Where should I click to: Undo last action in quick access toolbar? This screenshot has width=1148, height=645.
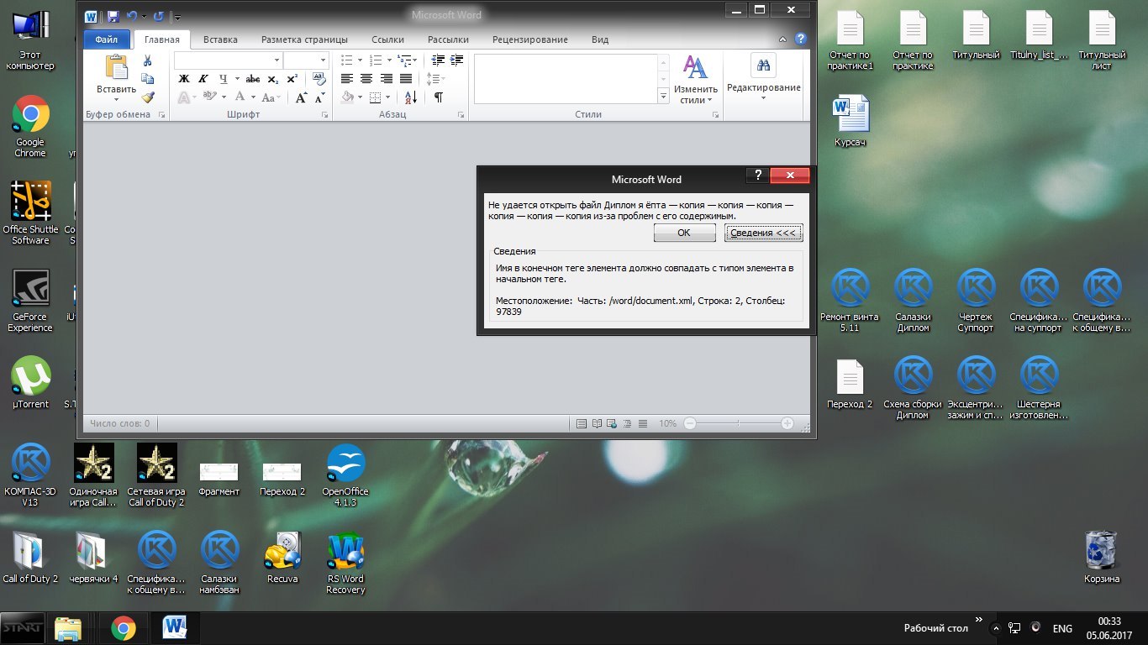(x=131, y=16)
